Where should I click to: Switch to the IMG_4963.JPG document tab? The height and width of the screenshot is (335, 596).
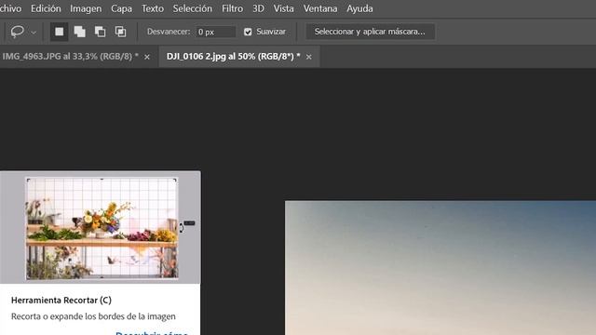(x=71, y=56)
